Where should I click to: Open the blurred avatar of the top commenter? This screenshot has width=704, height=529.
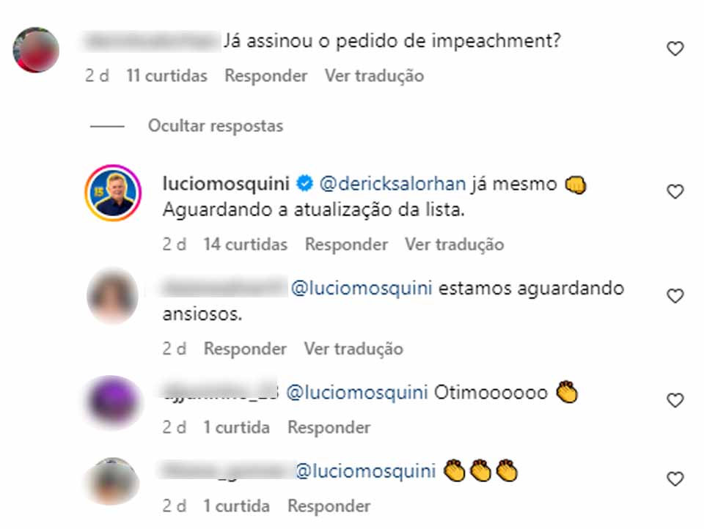(36, 50)
